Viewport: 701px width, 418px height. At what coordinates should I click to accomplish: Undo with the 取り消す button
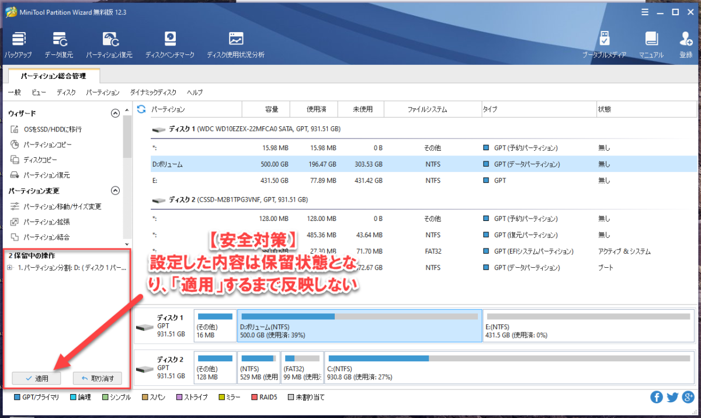click(x=98, y=378)
